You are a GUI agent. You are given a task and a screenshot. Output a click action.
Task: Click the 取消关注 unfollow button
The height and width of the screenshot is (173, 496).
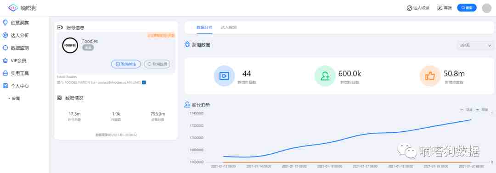pyautogui.click(x=126, y=64)
